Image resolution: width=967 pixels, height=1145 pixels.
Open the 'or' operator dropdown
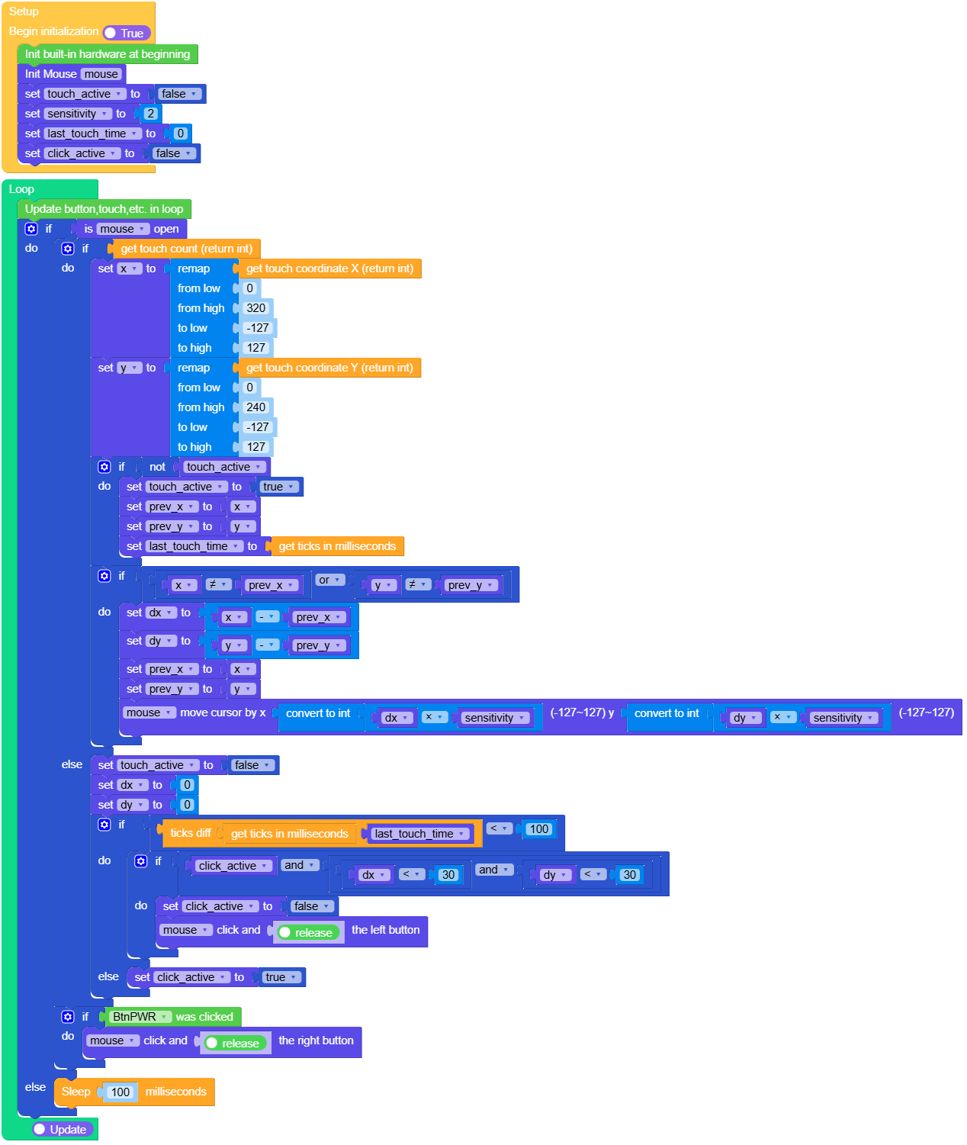(x=329, y=580)
